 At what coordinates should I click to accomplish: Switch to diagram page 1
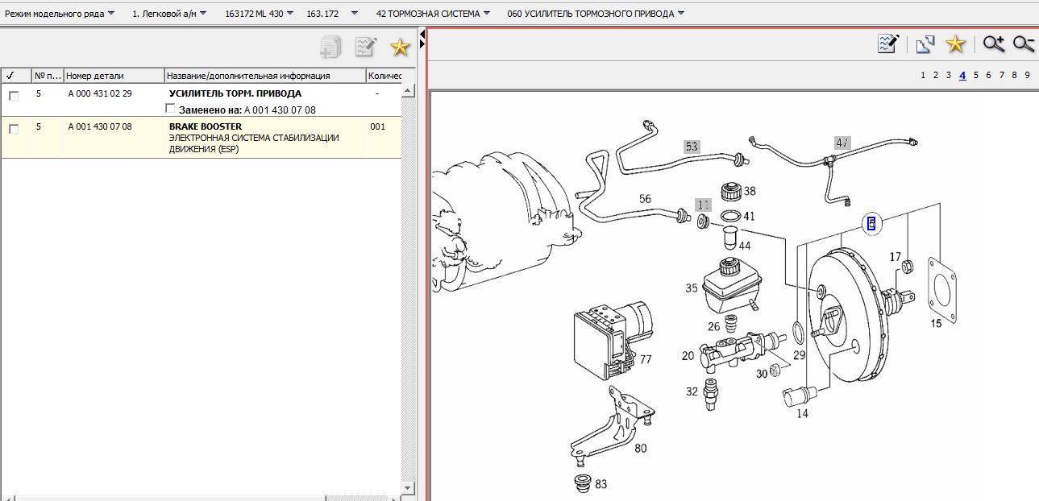tap(923, 75)
